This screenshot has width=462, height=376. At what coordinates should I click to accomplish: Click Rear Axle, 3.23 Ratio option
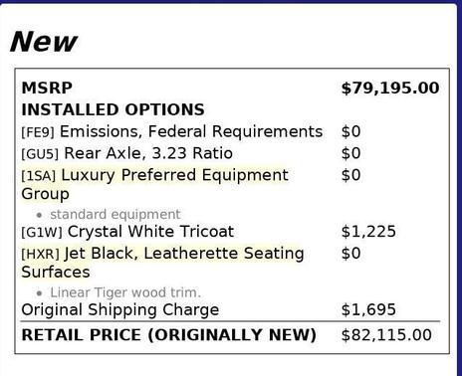click(x=148, y=153)
